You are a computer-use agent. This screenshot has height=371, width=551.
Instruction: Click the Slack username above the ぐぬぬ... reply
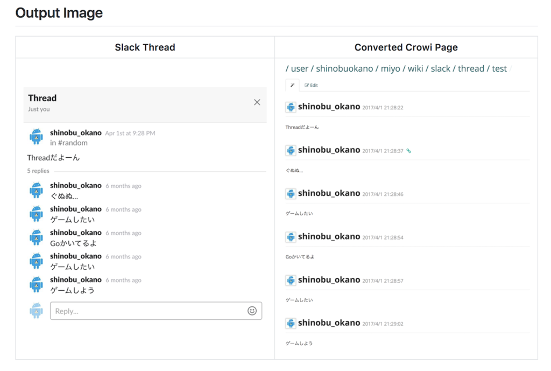click(x=75, y=185)
